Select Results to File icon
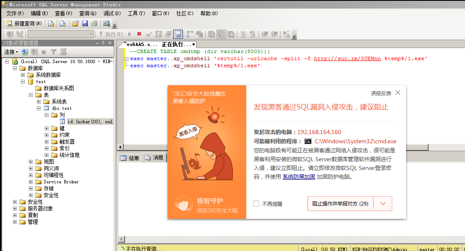Screen dimensions: 465x251 (231, 34)
